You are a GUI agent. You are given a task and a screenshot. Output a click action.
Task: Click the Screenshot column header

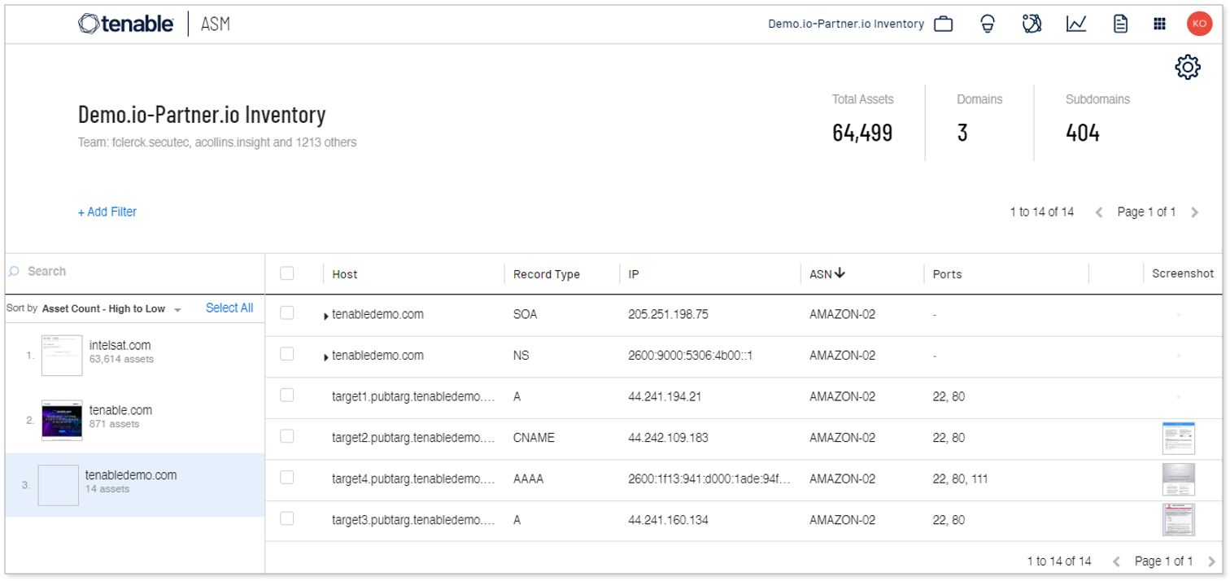(1183, 274)
